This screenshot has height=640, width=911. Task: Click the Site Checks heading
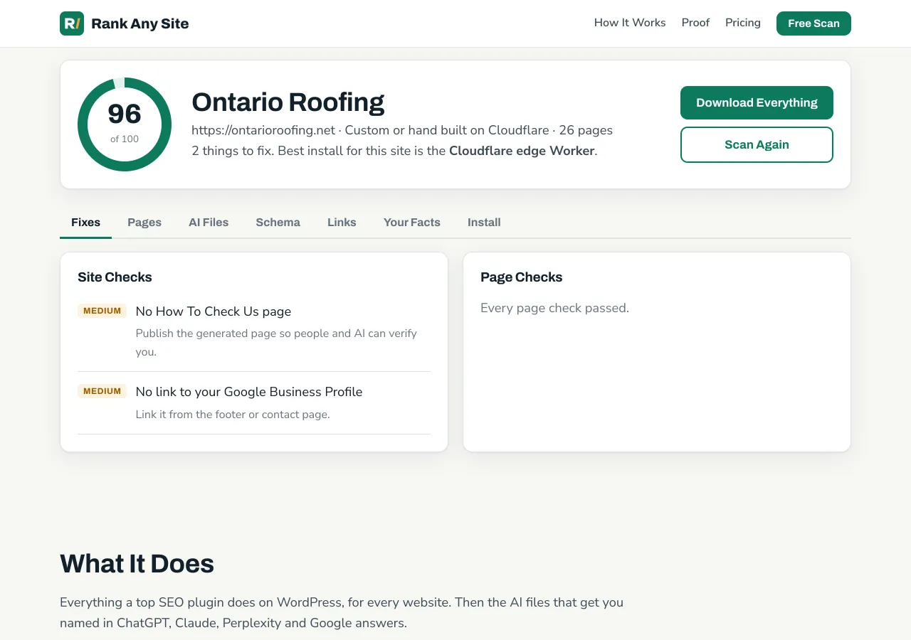tap(115, 277)
